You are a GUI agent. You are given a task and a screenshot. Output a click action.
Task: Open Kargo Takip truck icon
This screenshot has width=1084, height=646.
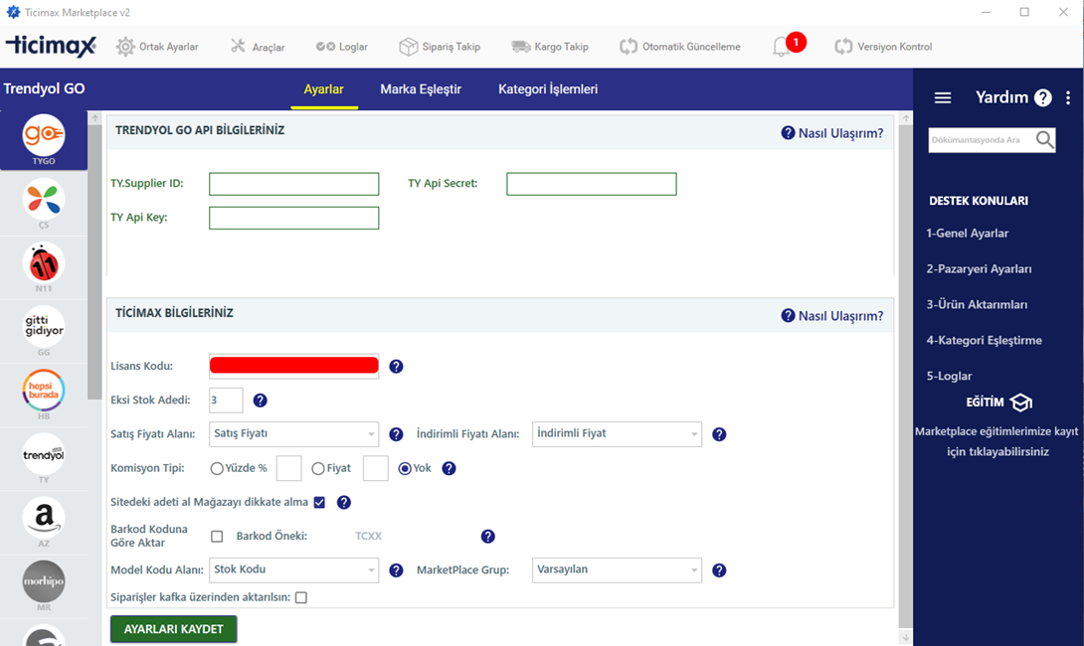coord(520,47)
